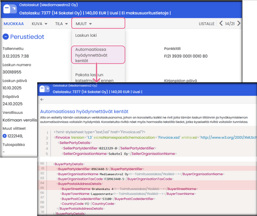Click the LISTALLE button
Viewport: 257px width, 216px height.
[x=206, y=24]
